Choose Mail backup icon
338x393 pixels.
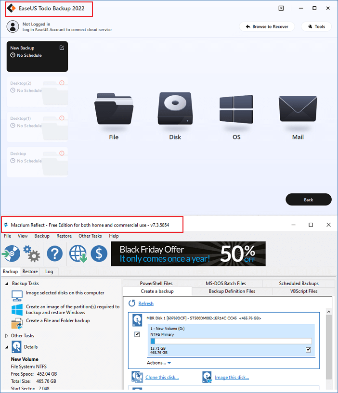[x=298, y=109]
